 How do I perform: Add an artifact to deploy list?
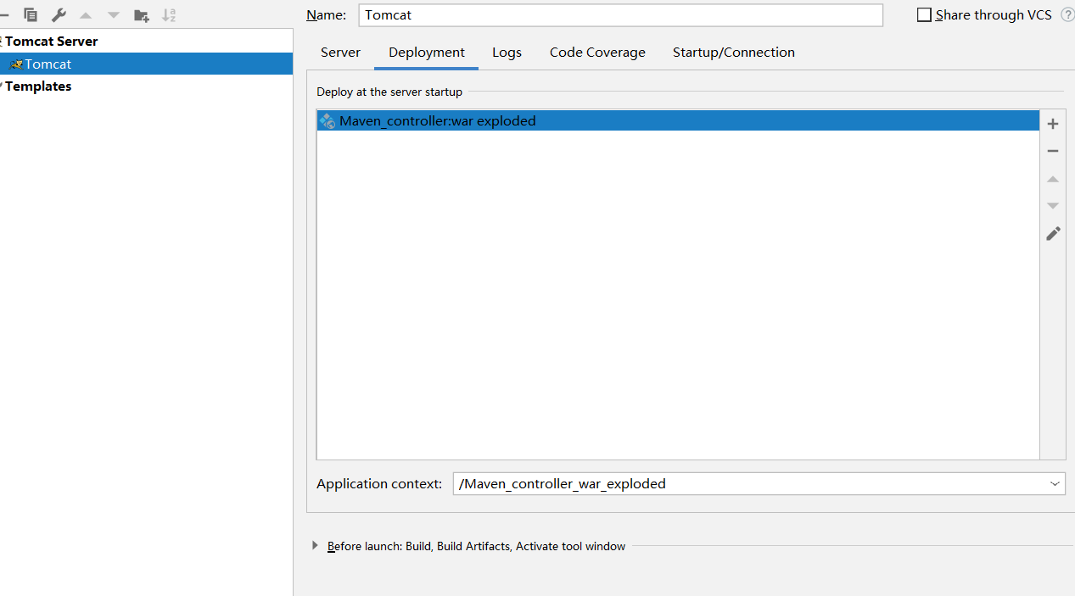(1053, 124)
